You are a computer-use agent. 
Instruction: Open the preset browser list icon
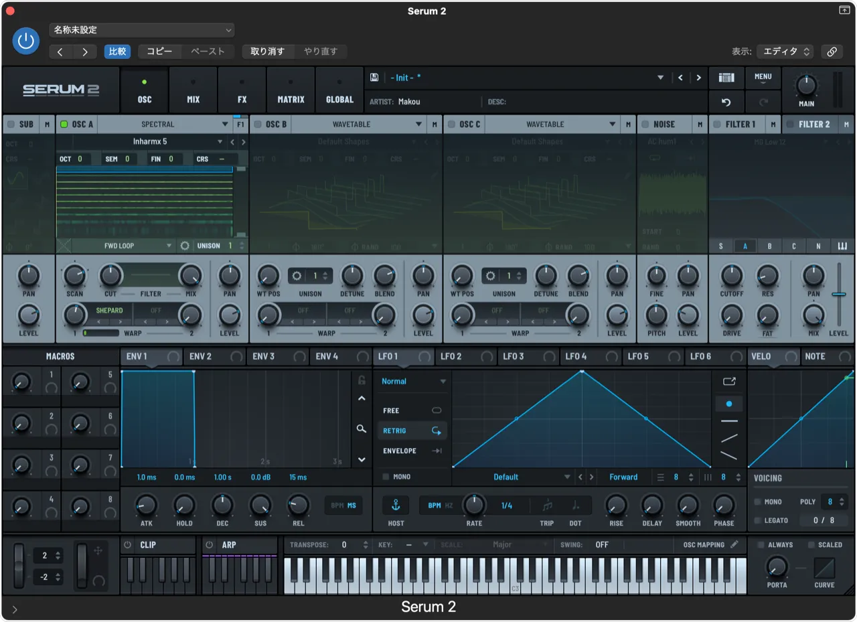click(726, 78)
